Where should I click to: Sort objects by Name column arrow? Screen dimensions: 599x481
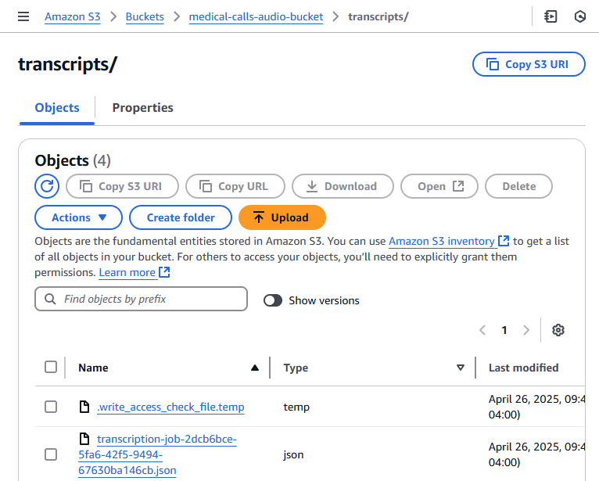[x=254, y=368]
